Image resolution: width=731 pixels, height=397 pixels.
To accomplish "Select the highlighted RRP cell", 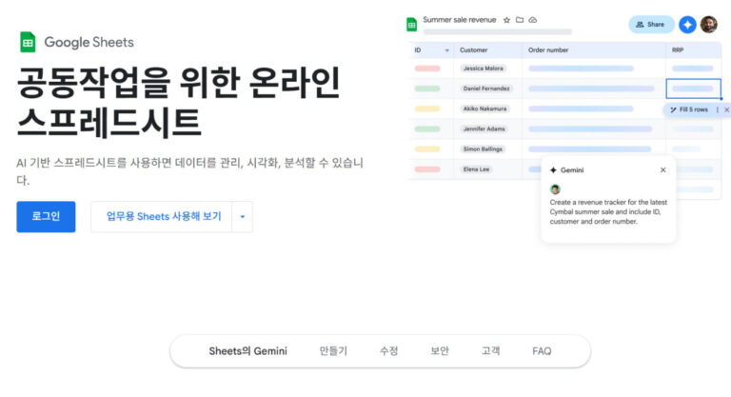I will click(693, 89).
